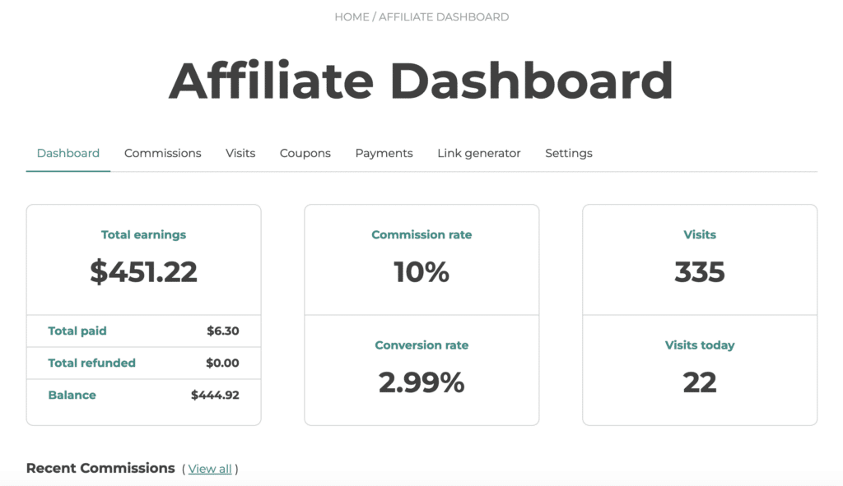This screenshot has height=486, width=843.
Task: Open the Visits tab
Action: point(240,153)
